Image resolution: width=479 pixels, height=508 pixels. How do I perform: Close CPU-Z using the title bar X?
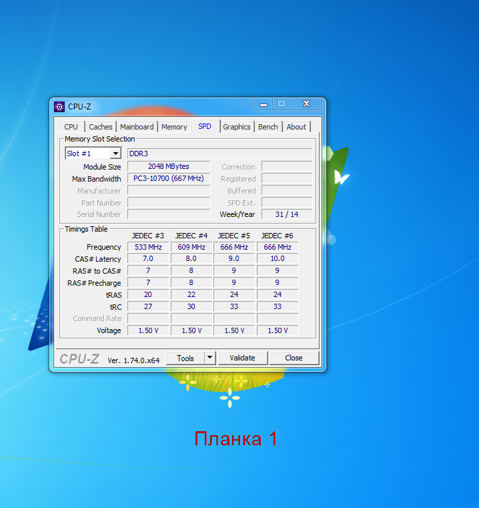pyautogui.click(x=306, y=104)
